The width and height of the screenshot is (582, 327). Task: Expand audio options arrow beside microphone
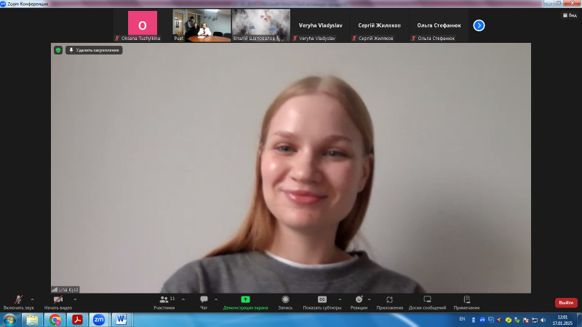(x=32, y=299)
